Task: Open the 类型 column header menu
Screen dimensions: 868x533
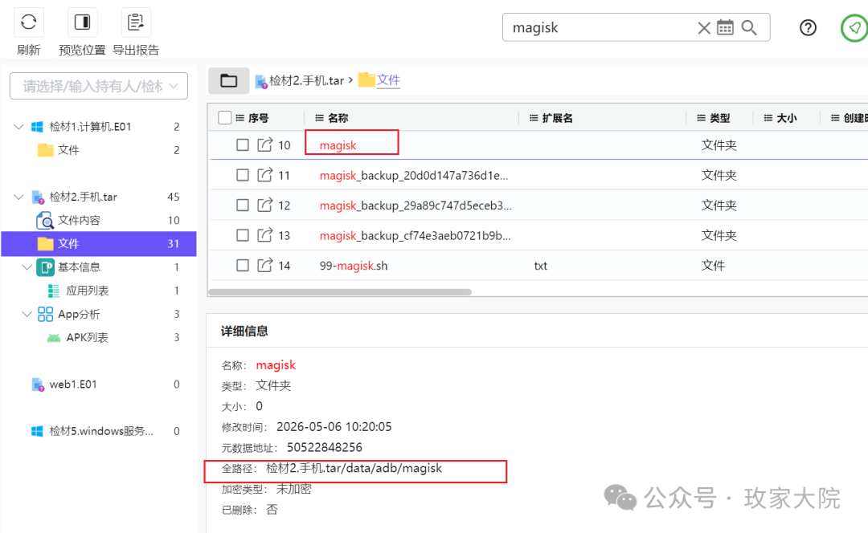Action: [x=702, y=118]
